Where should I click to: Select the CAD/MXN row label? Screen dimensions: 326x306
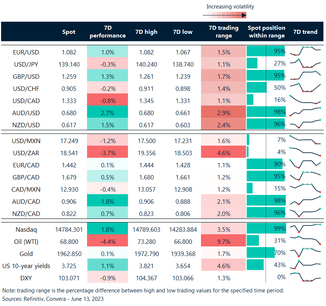26,189
